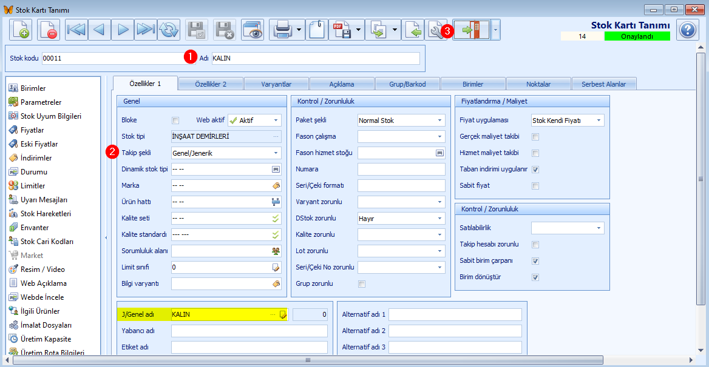Open the Fason hizmet stoğu lookup icon
The image size is (709, 367).
point(439,153)
